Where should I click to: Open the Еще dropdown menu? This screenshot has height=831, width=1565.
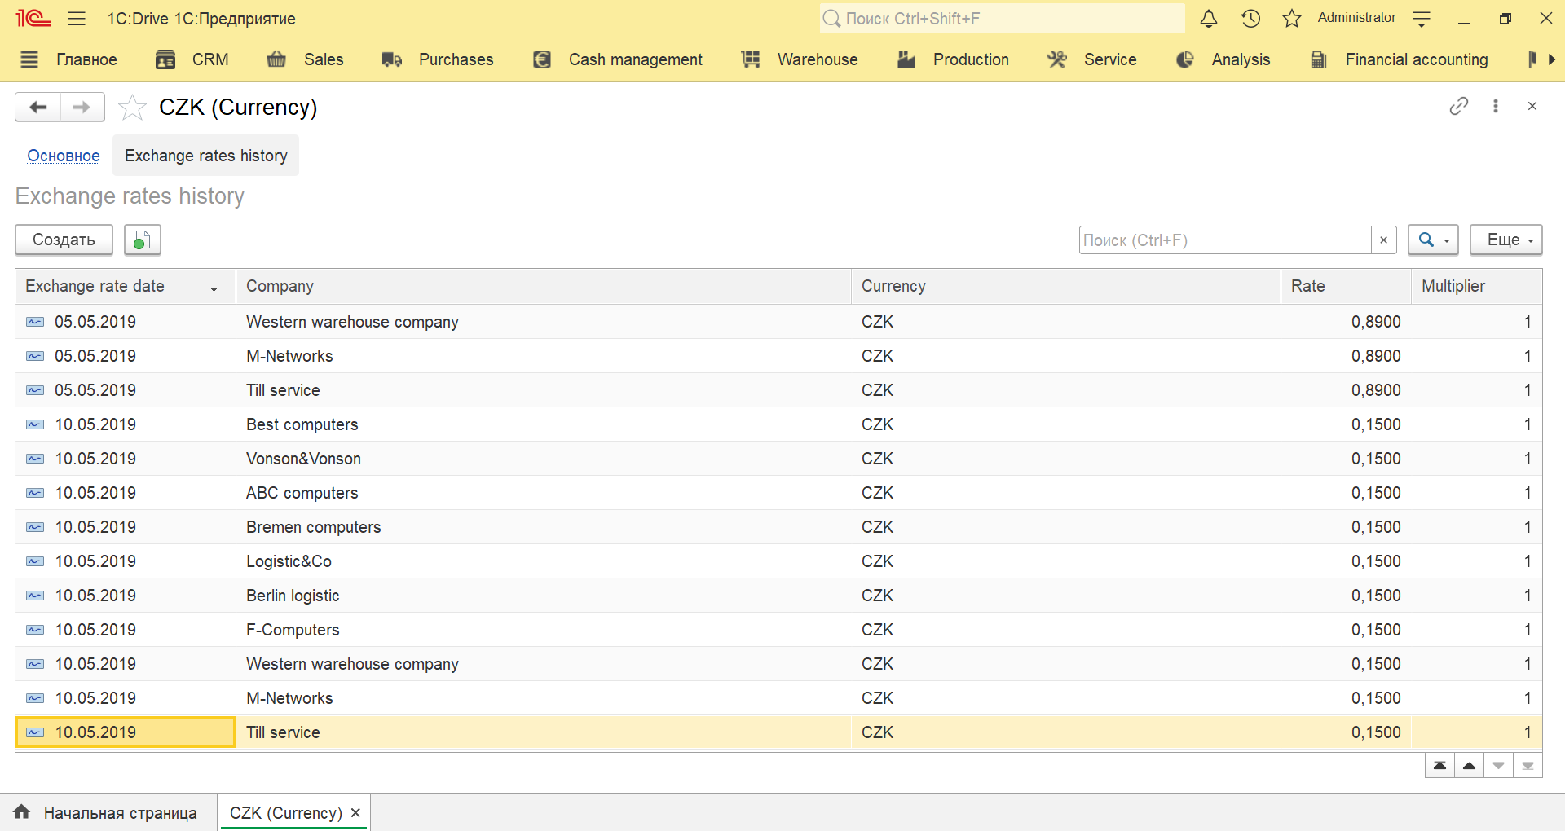click(1506, 240)
